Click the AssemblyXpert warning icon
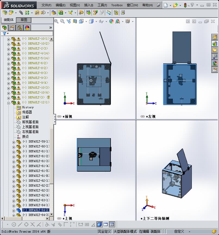The height and width of the screenshot is (235, 219). tap(116, 13)
